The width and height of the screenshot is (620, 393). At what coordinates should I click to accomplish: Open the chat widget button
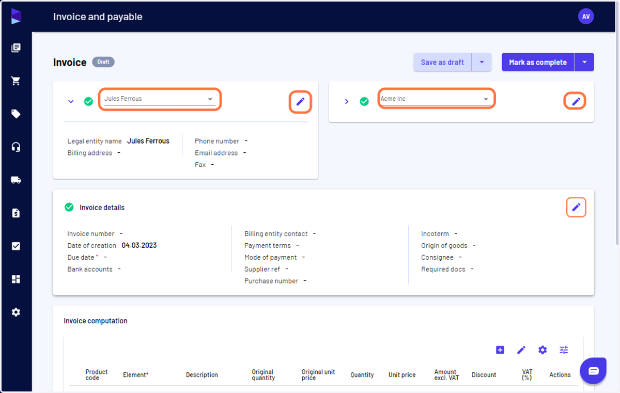point(593,370)
